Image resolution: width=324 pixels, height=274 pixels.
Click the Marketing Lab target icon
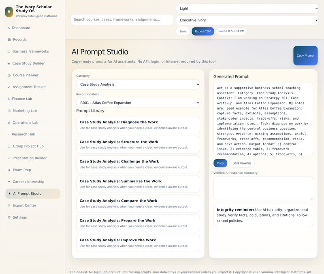click(9, 111)
